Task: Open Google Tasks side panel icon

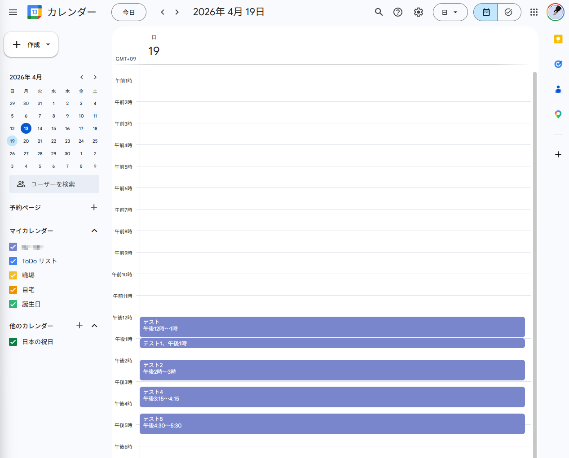Action: (x=558, y=64)
